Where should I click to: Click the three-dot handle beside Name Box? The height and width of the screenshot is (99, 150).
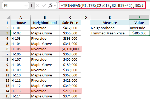(x=32, y=6)
